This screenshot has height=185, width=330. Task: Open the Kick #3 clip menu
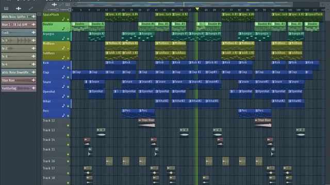click(x=206, y=63)
